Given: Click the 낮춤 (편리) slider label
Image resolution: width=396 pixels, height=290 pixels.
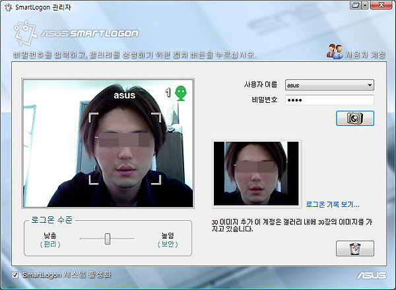Looking at the screenshot, I should pos(50,240).
